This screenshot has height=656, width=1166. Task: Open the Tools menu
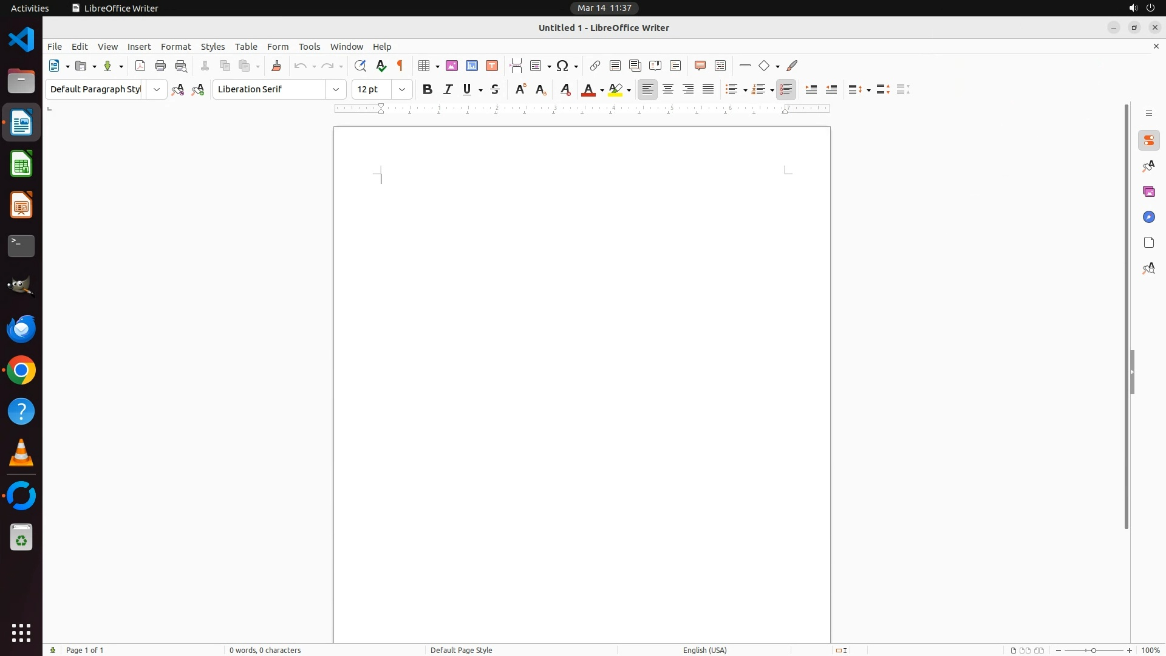point(309,47)
